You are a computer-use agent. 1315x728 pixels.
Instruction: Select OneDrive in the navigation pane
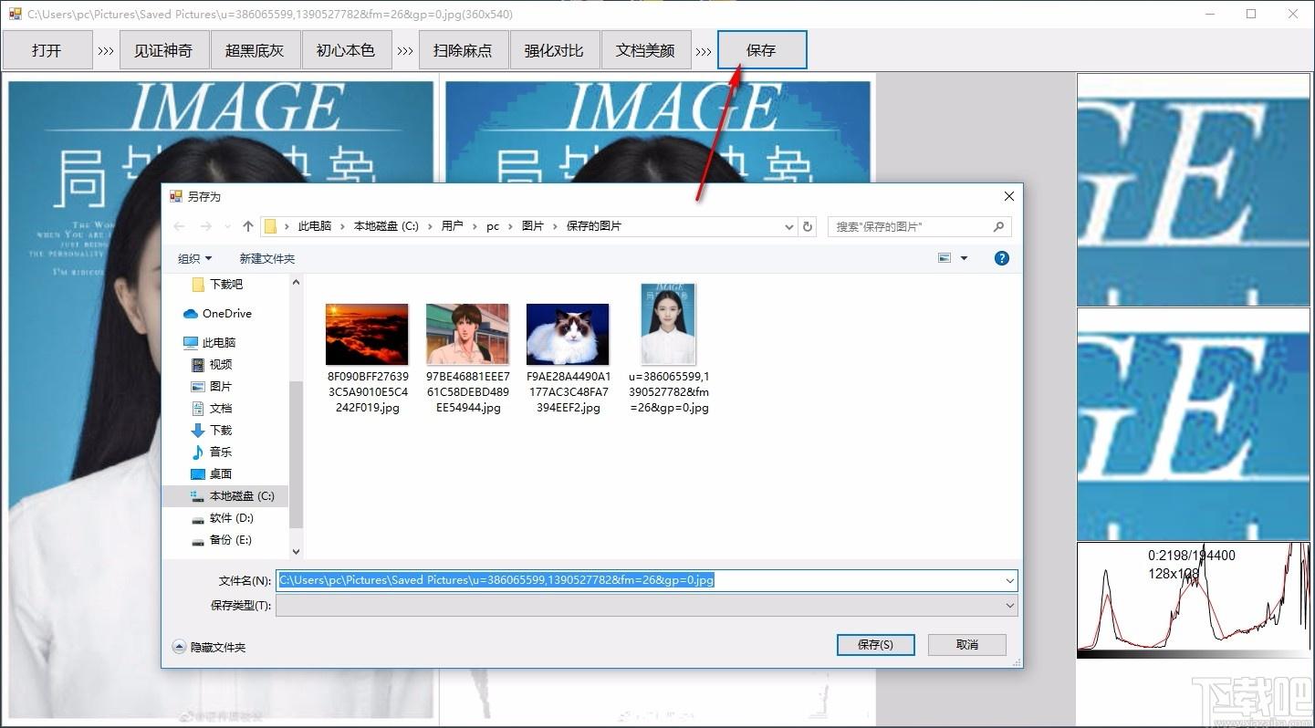(x=217, y=314)
